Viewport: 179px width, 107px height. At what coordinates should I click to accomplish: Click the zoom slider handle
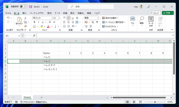pyautogui.click(x=155, y=102)
